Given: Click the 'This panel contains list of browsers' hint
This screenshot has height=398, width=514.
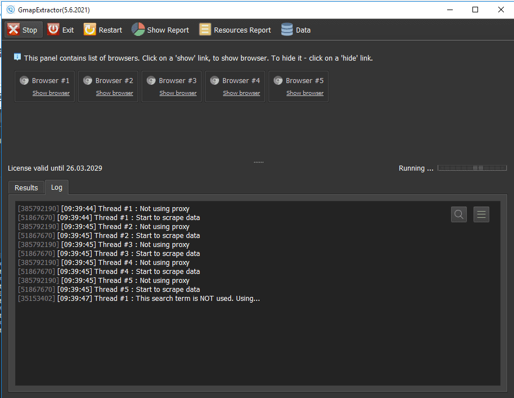Looking at the screenshot, I should [x=198, y=58].
